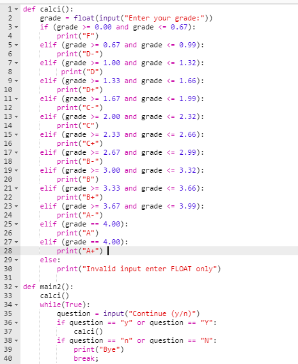This screenshot has width=298, height=364.
Task: Toggle fold arrow beside line 36
Action: coord(16,322)
